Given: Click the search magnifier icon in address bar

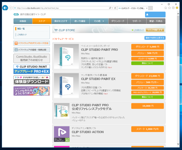Looking at the screenshot, I should tap(110, 8).
